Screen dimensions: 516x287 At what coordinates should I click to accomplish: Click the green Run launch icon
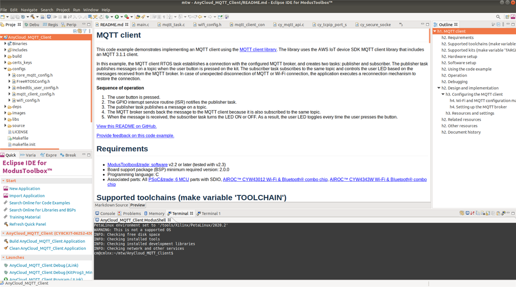116,17
